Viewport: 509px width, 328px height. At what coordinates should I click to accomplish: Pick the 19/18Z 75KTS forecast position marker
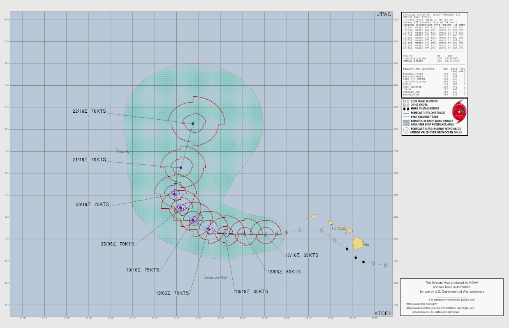[x=193, y=220]
